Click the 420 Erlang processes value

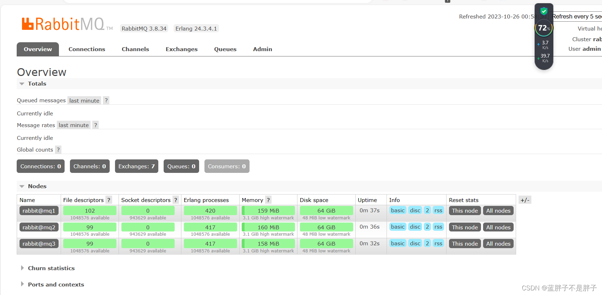[x=210, y=211]
